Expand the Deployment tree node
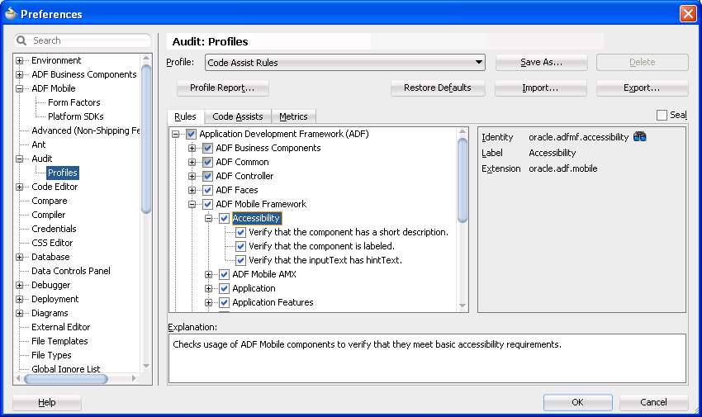 pos(19,299)
